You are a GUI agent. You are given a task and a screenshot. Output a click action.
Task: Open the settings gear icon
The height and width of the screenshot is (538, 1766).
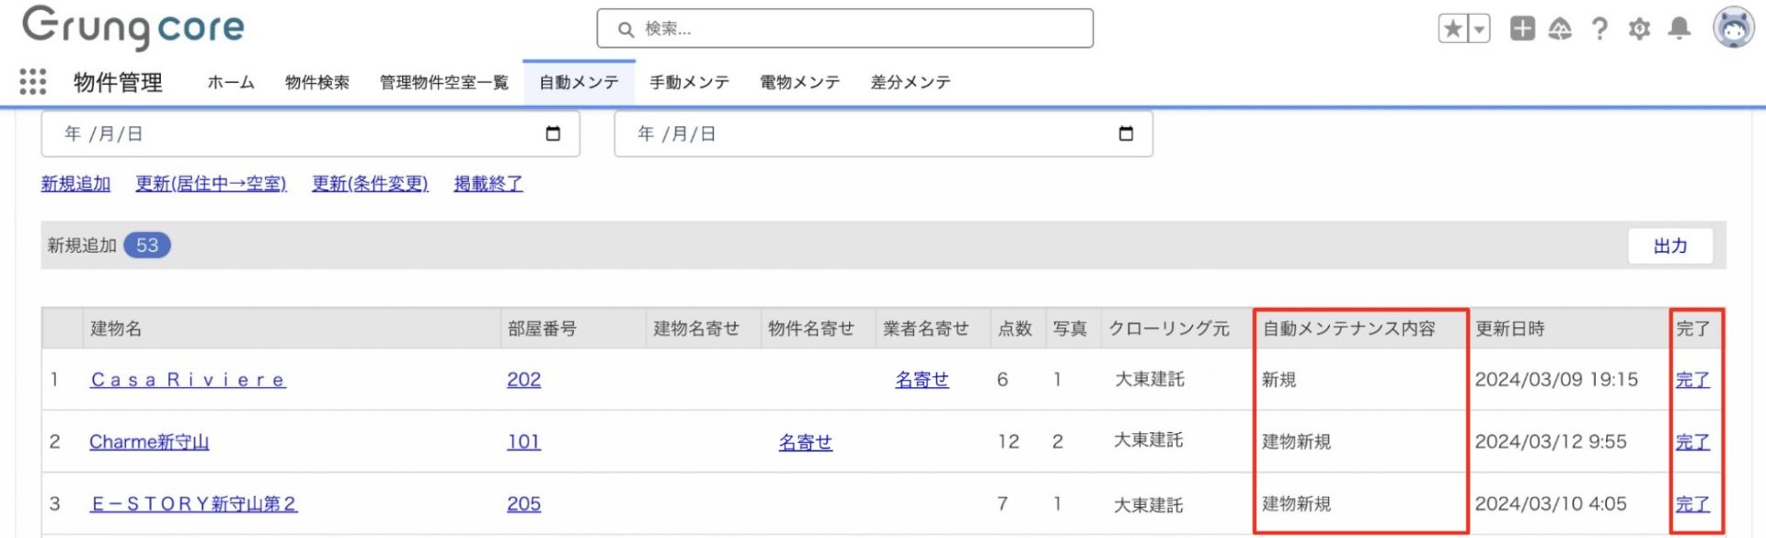[1639, 29]
